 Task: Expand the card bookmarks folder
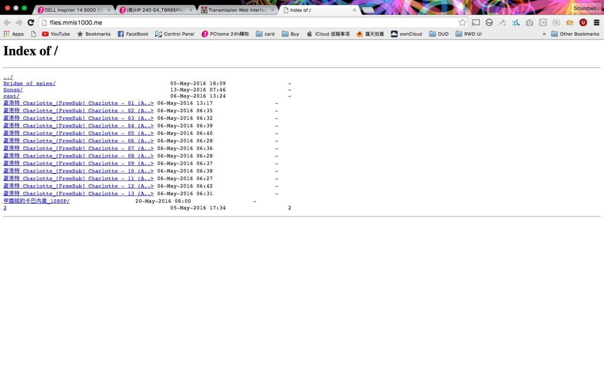click(x=265, y=34)
